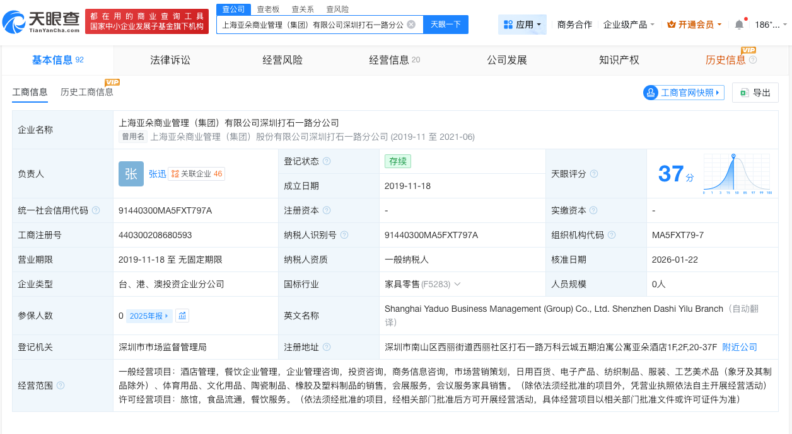Switch to 查关系 search tab
The height and width of the screenshot is (434, 792).
(x=303, y=9)
